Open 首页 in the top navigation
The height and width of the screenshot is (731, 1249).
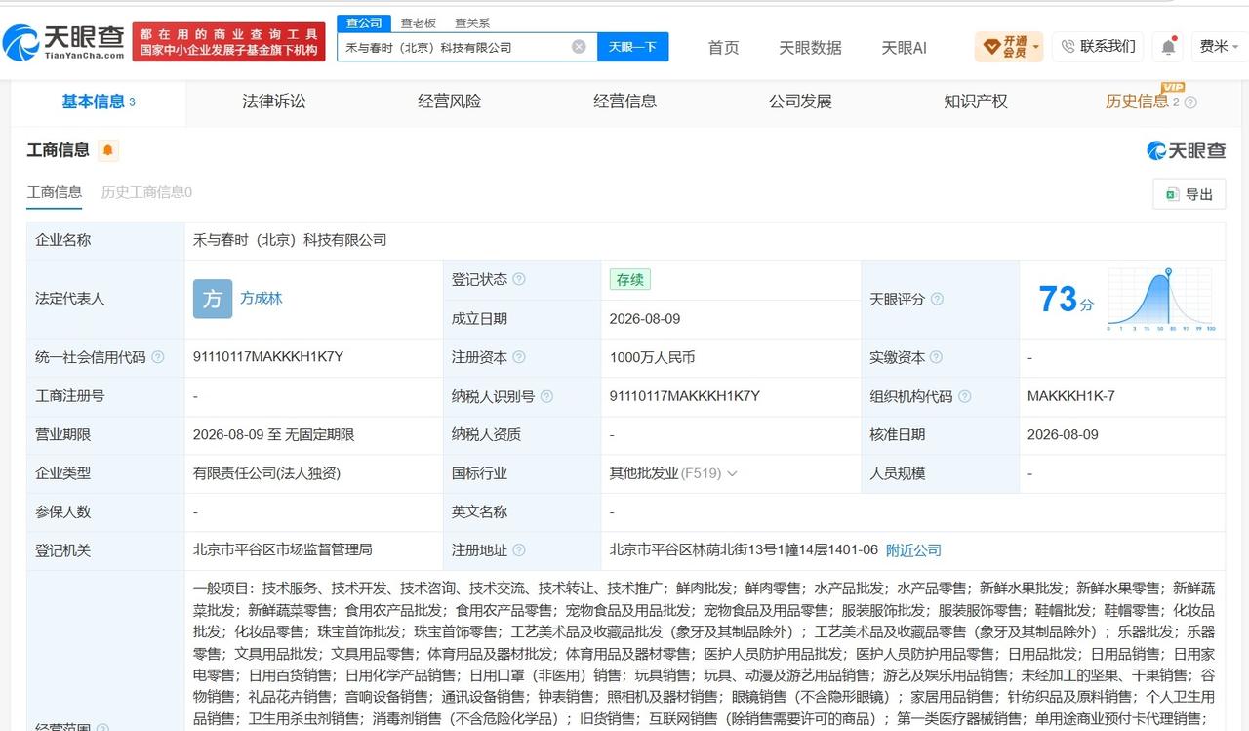click(x=723, y=47)
